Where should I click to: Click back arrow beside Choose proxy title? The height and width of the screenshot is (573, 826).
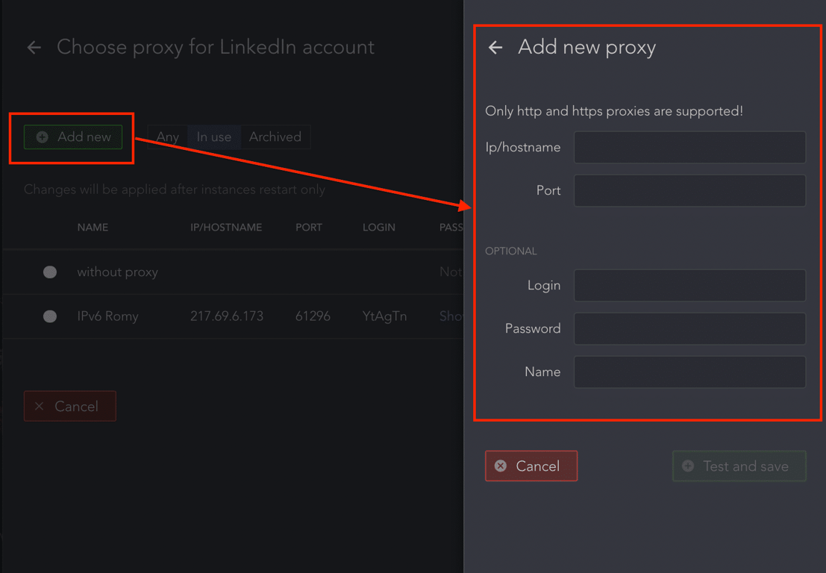pos(34,48)
